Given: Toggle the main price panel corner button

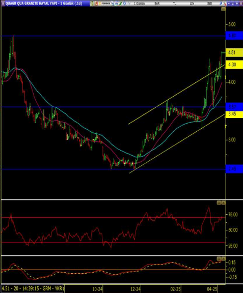Looking at the screenshot, I should click(x=223, y=9).
